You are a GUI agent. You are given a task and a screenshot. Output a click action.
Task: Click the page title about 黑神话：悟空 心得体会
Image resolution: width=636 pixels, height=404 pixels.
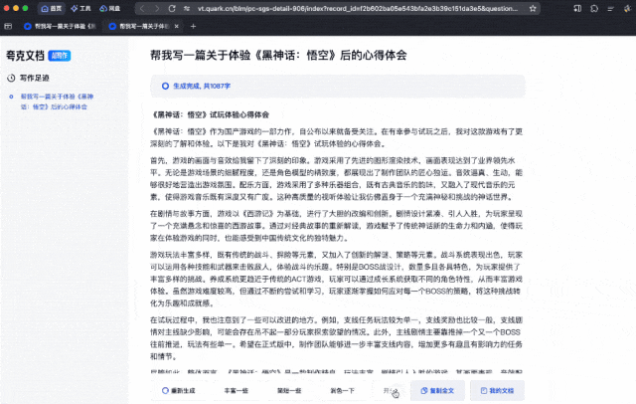278,55
